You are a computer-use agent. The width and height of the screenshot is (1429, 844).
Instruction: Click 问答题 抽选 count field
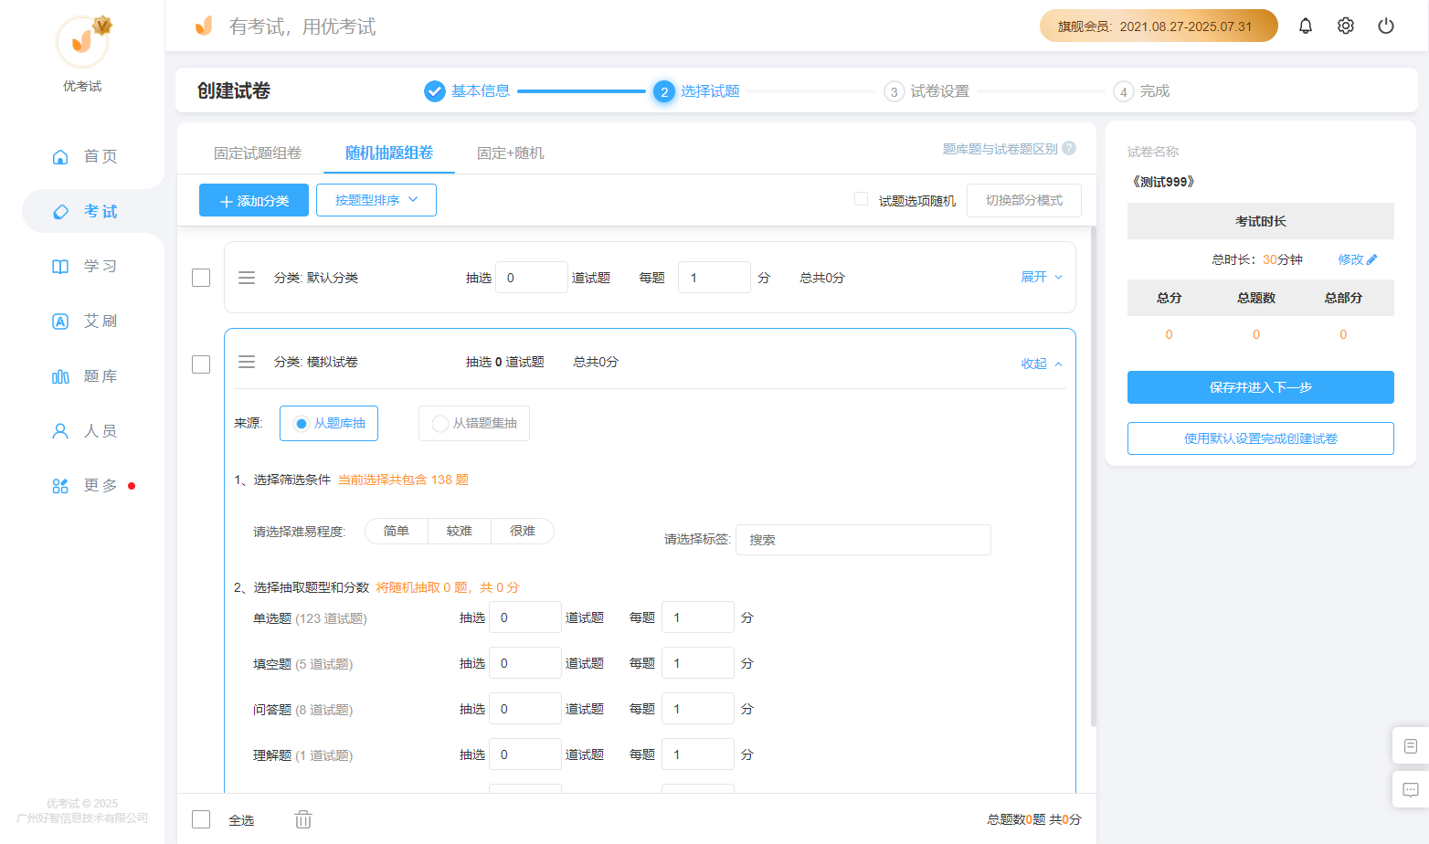pos(525,709)
